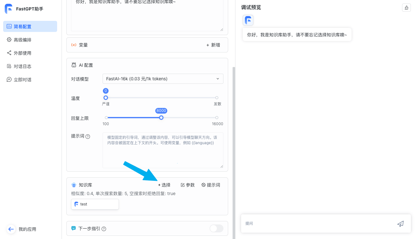Screen dimensions: 415x239
Task: Click the bot avatar in 调试预览
Action: (248, 20)
